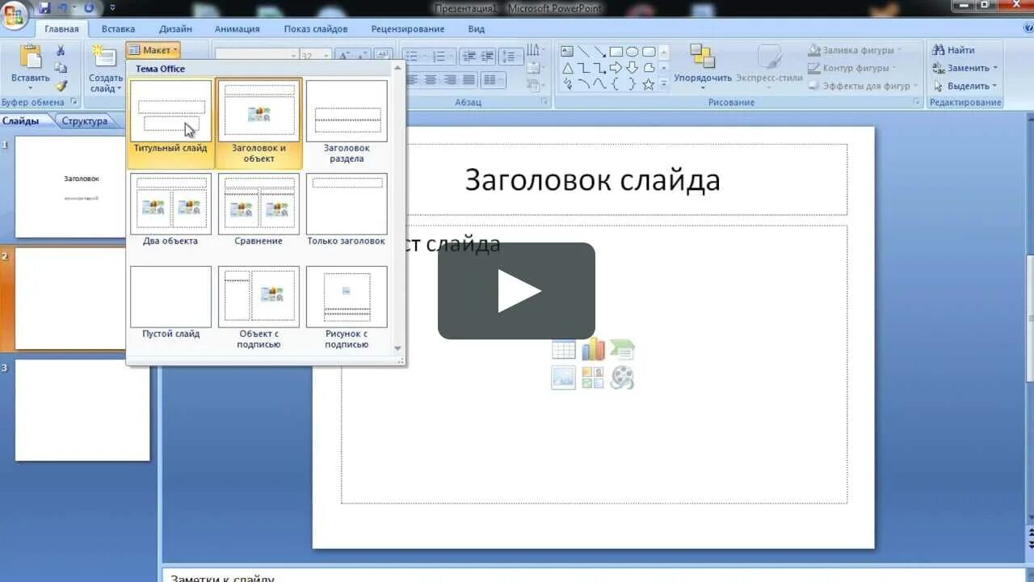This screenshot has height=582, width=1034.
Task: Toggle justify text alignment
Action: pyautogui.click(x=469, y=80)
